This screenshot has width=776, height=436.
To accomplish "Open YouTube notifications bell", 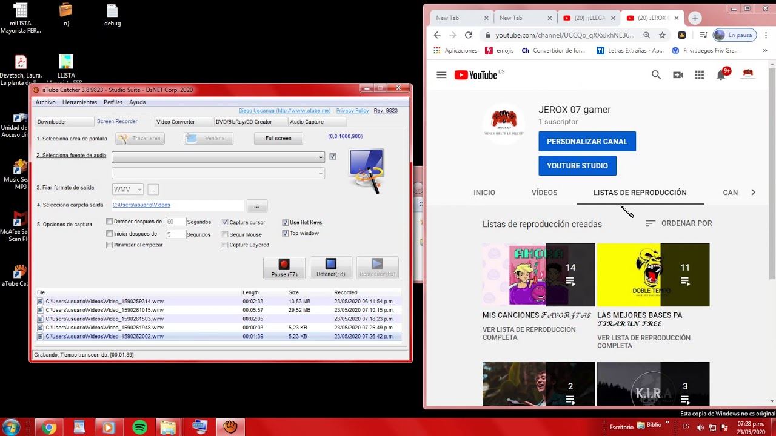I will click(721, 75).
